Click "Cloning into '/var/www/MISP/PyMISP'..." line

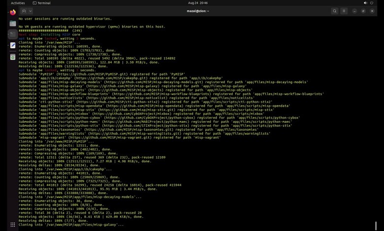point(56,141)
